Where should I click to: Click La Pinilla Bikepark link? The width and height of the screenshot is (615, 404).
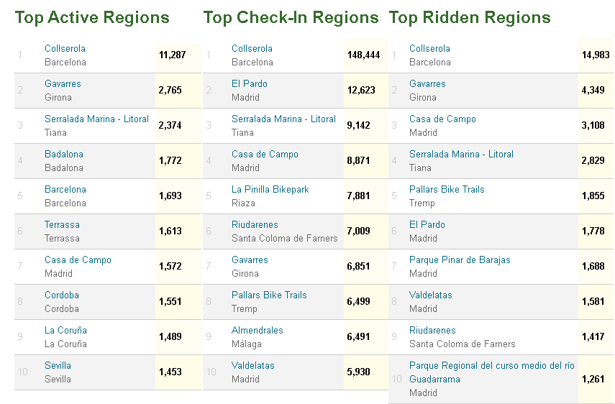click(x=270, y=190)
